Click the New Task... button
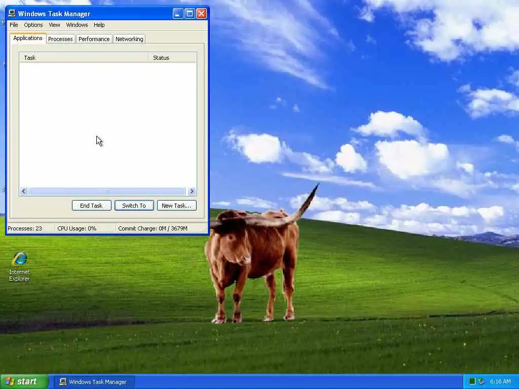 (176, 206)
